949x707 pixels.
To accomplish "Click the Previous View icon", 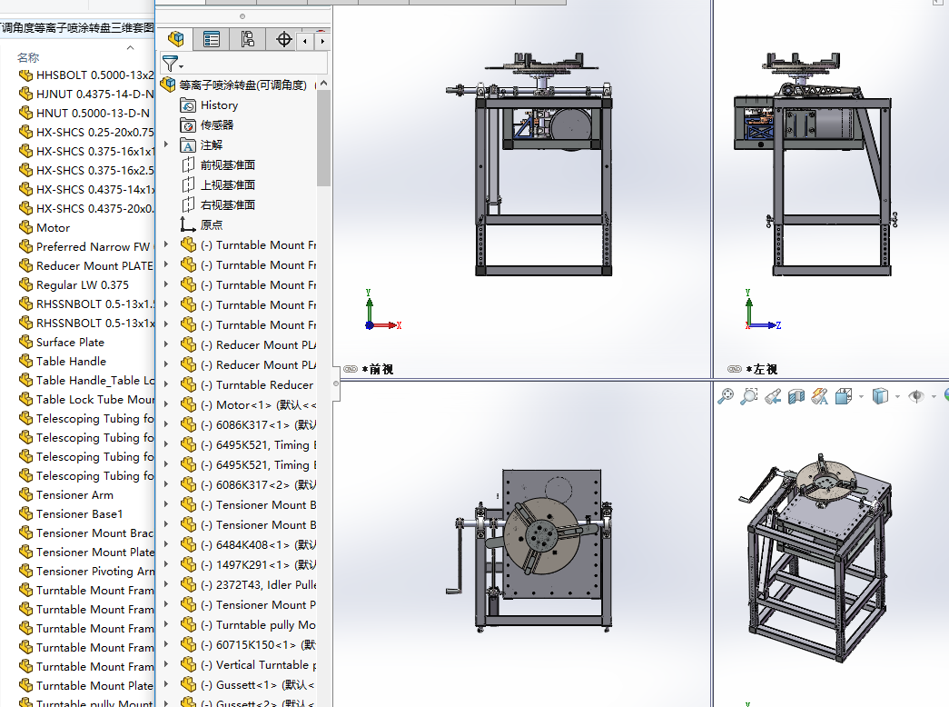I will click(772, 396).
